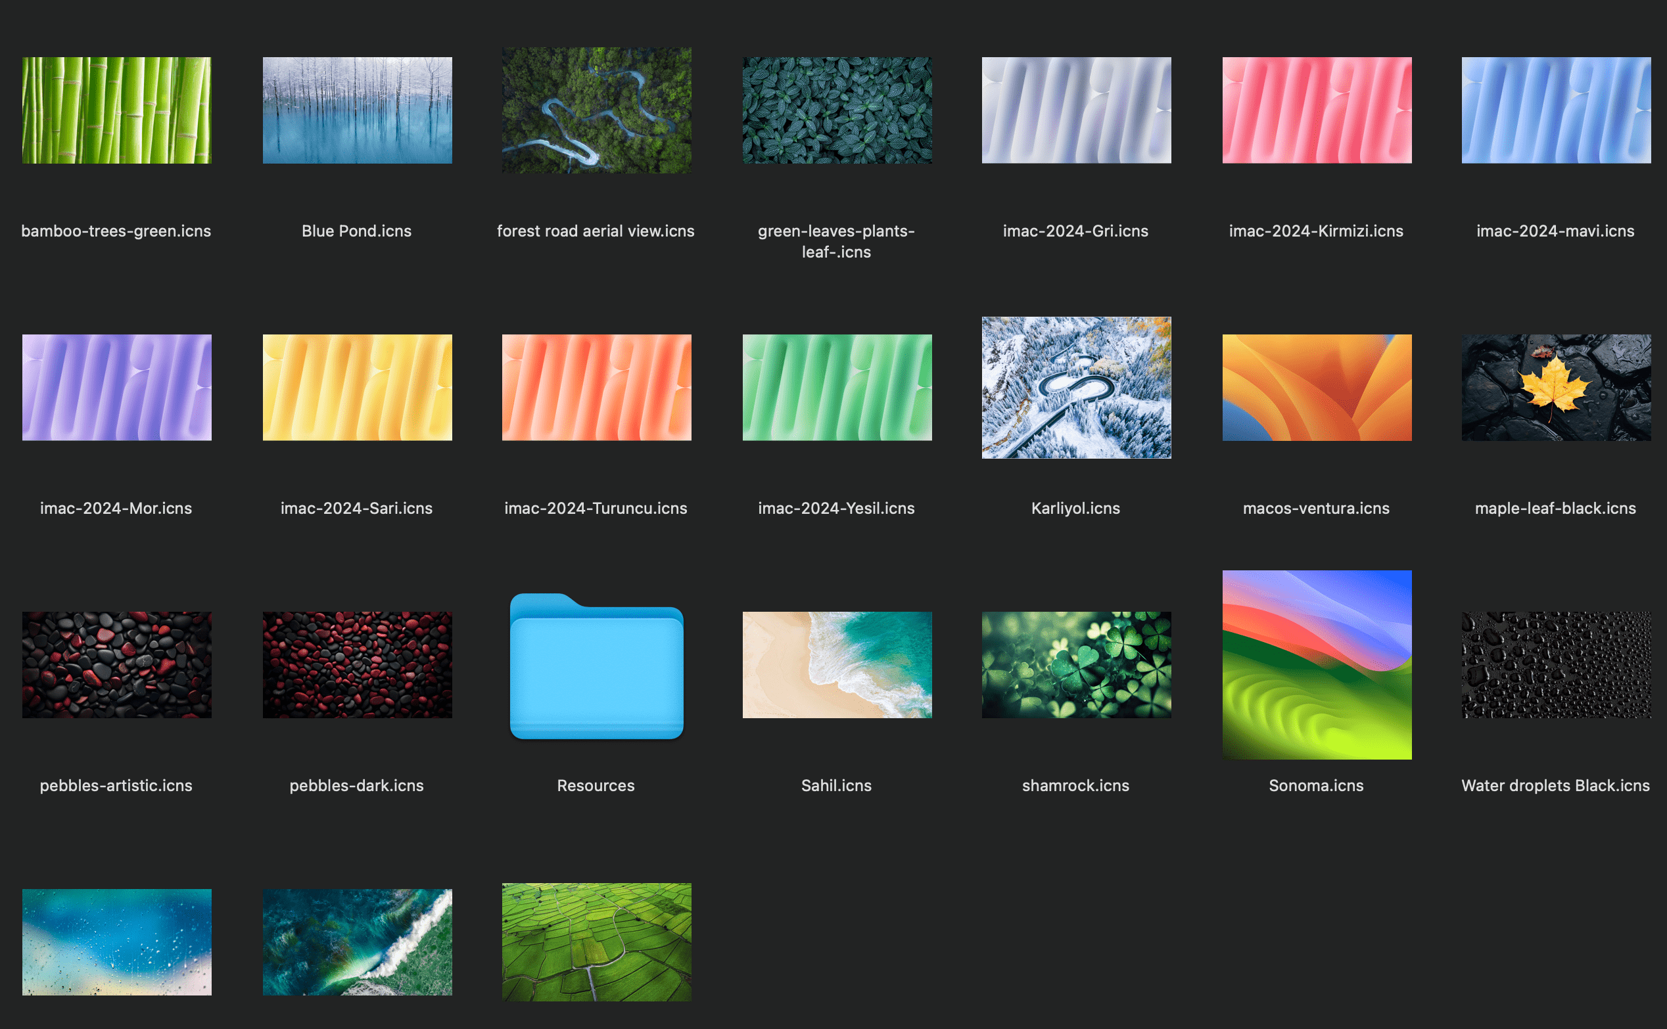Select the blue imac-2024-mavi.icns icon
1667x1029 pixels.
pos(1556,110)
